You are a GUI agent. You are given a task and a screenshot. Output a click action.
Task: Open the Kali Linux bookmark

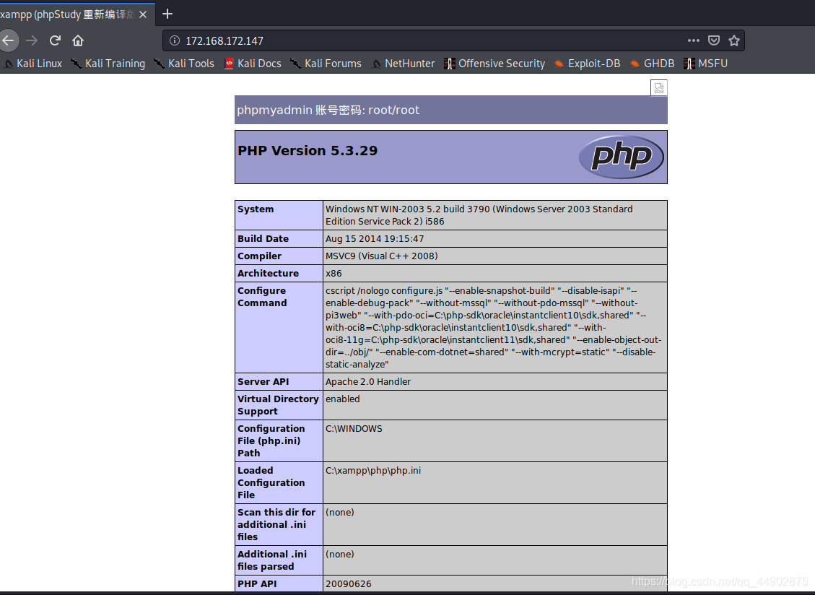[x=33, y=64]
